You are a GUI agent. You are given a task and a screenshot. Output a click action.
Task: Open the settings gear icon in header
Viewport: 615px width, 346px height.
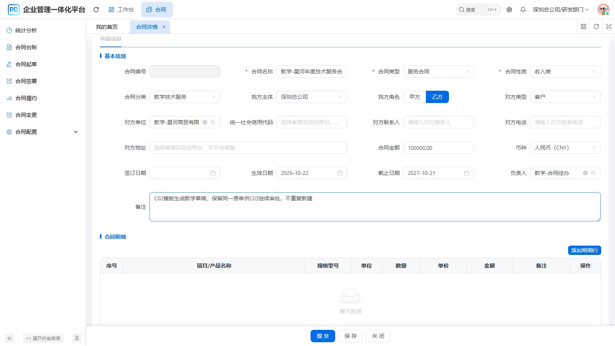point(509,10)
